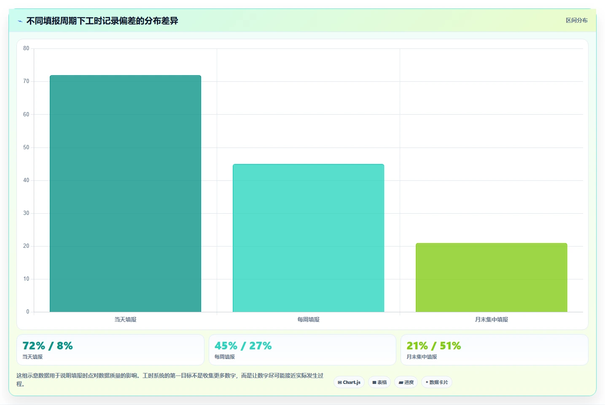
Task: Click the 当天填报 x-axis label
Action: click(x=125, y=319)
